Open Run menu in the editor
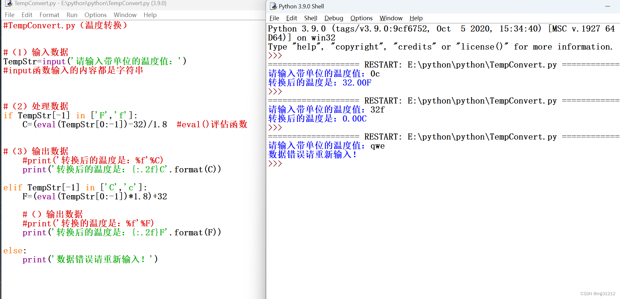 click(x=72, y=15)
